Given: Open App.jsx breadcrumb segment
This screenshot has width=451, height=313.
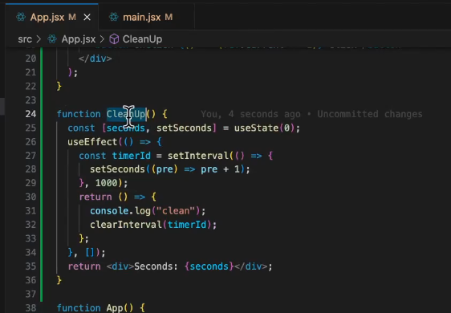Looking at the screenshot, I should coord(78,39).
